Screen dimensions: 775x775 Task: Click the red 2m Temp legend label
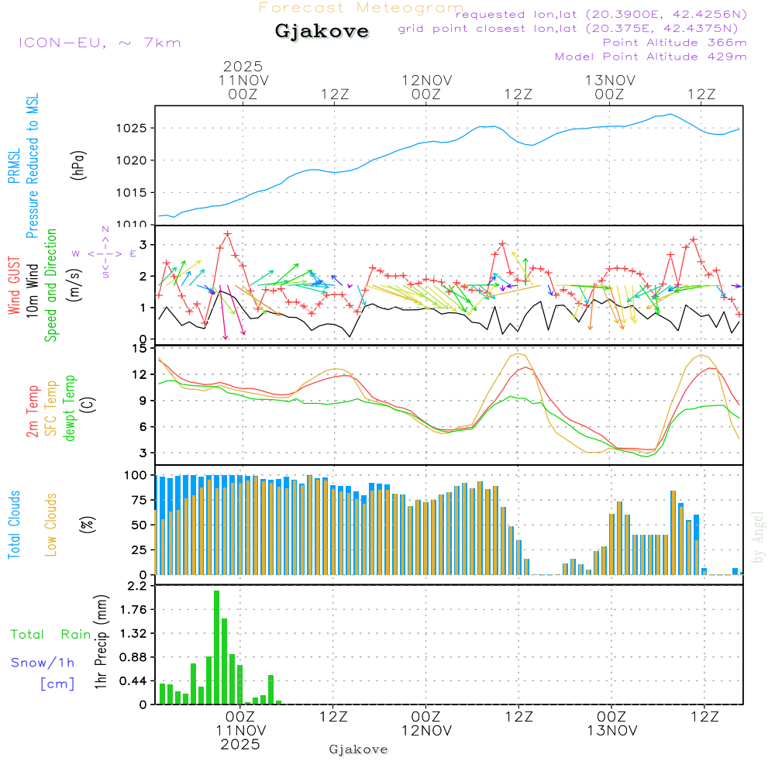click(x=33, y=411)
